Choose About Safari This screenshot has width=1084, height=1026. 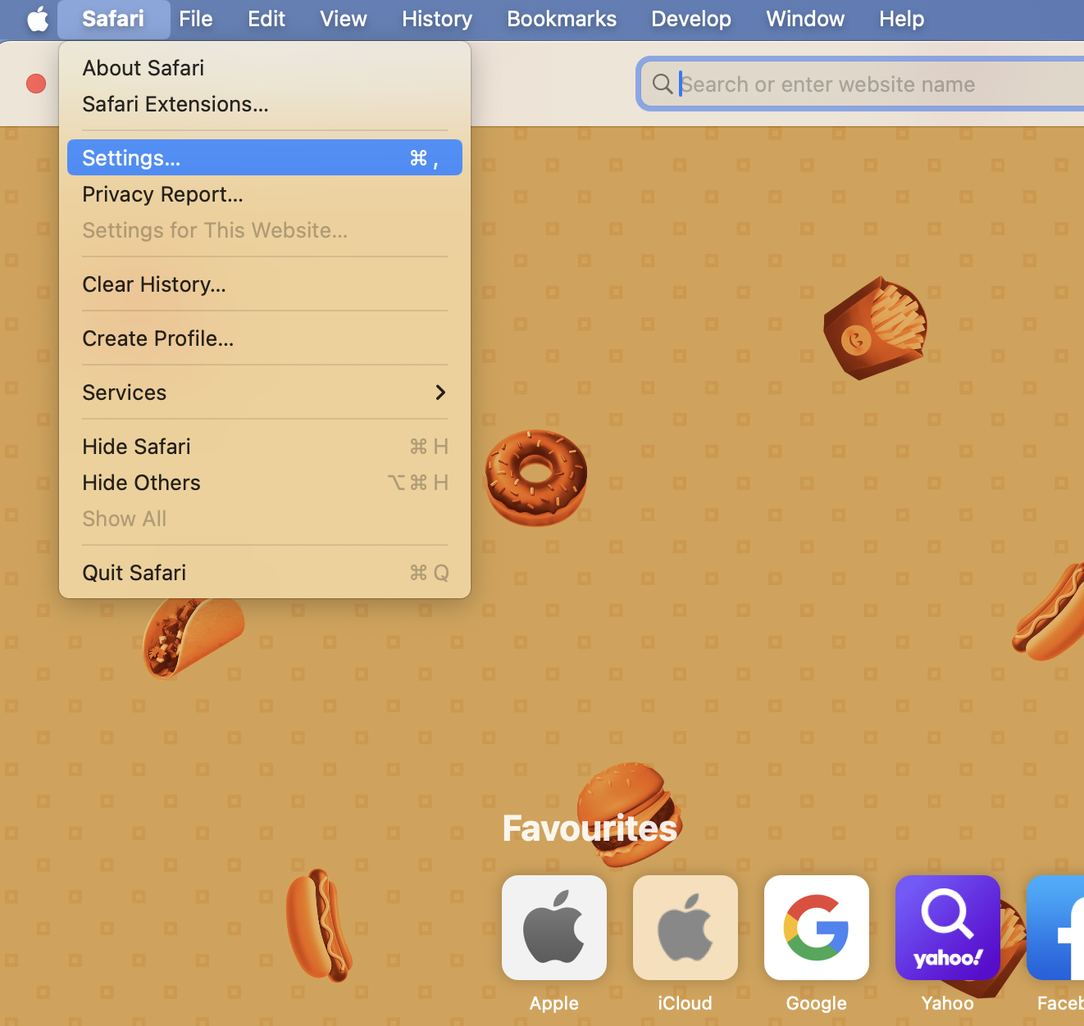143,68
